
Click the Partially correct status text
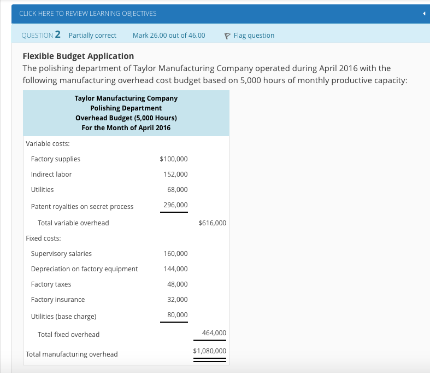pyautogui.click(x=92, y=36)
